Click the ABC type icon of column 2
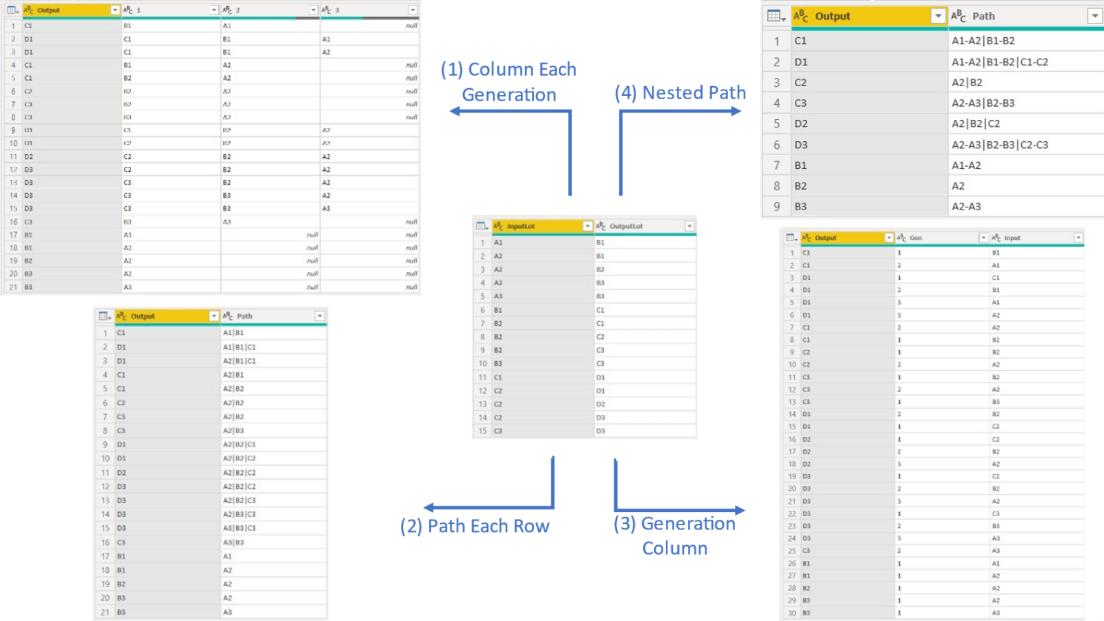The width and height of the screenshot is (1104, 621). pos(227,10)
